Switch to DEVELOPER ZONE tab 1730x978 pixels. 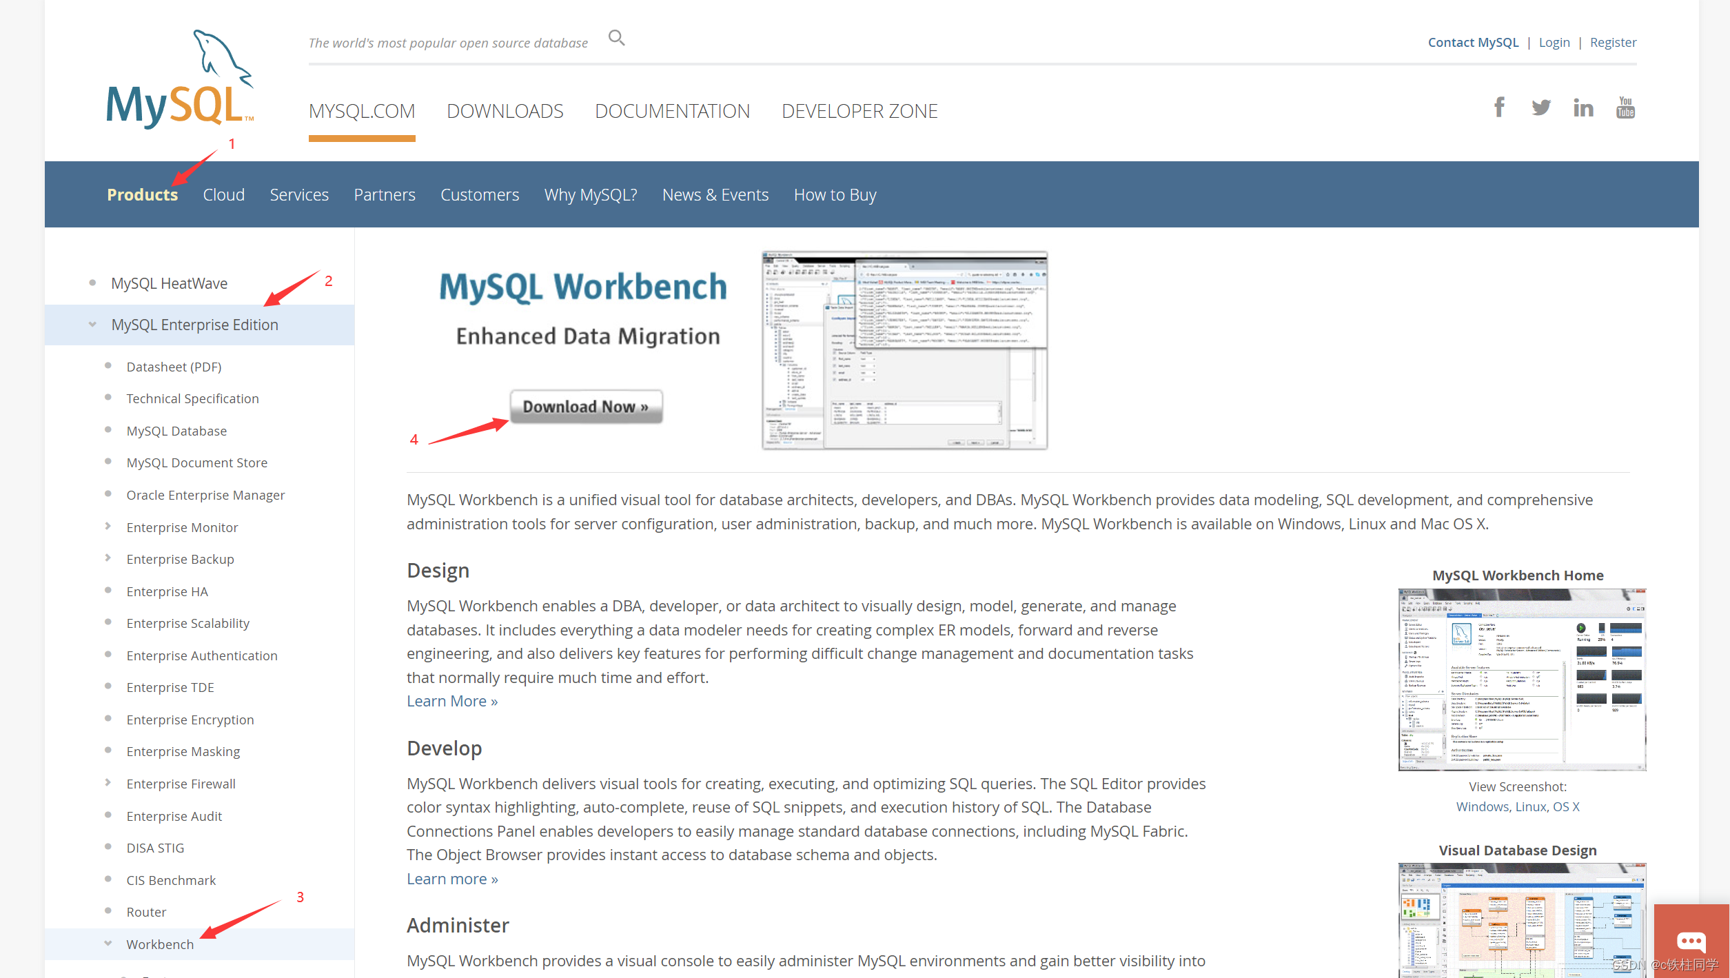(859, 111)
